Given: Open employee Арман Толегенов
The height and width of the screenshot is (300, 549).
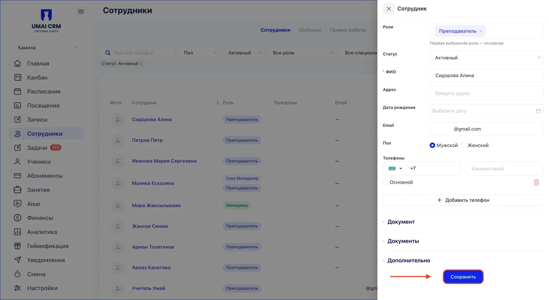Looking at the screenshot, I should 153,247.
